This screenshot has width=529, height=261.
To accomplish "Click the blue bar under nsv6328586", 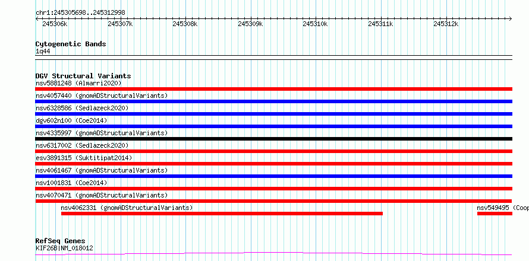I will [274, 114].
